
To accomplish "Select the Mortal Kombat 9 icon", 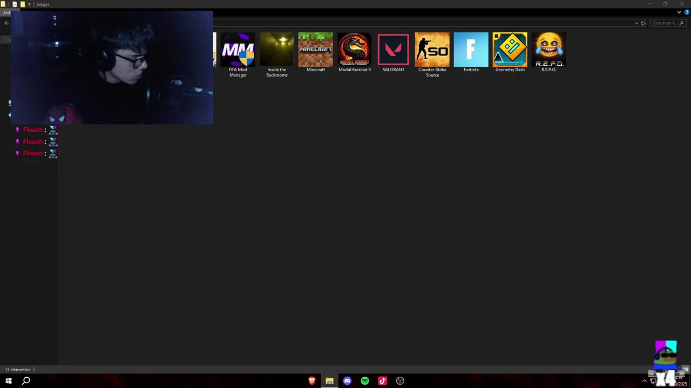I will (x=355, y=50).
